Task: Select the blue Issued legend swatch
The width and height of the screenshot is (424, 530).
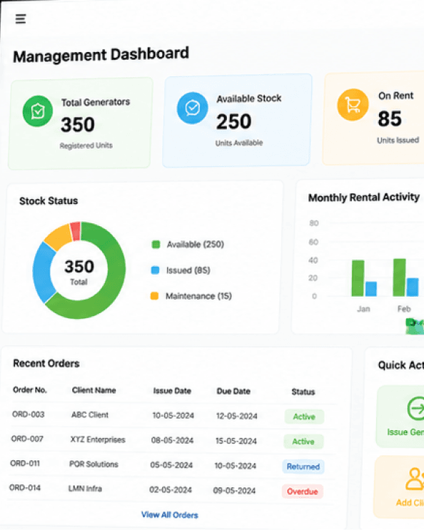Action: point(155,270)
